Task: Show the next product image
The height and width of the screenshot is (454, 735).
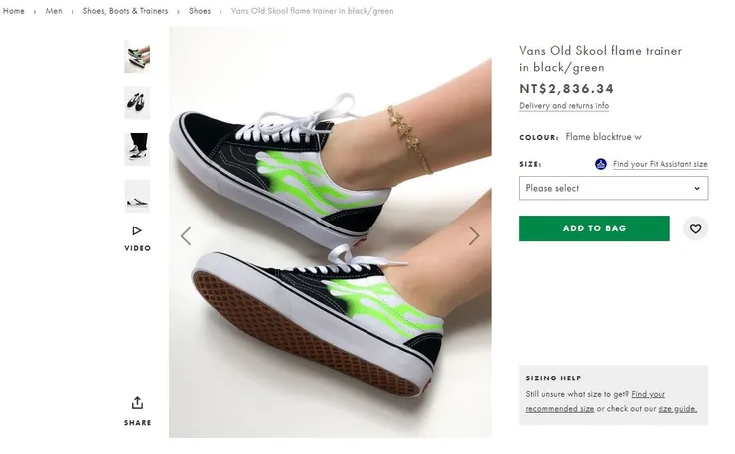Action: pos(474,235)
